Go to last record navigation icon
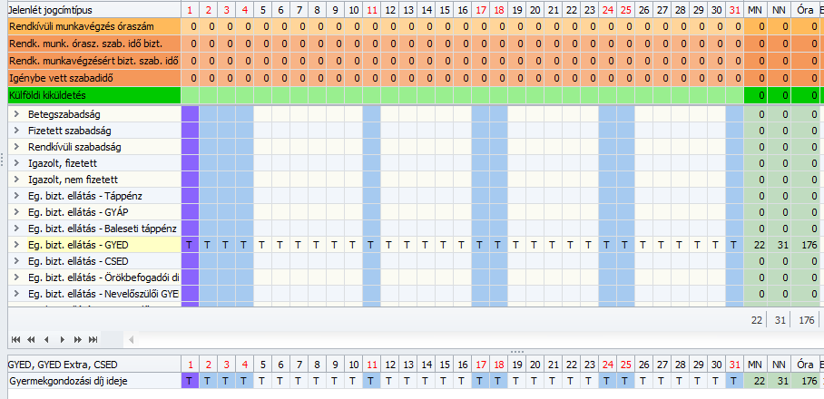 pyautogui.click(x=93, y=340)
